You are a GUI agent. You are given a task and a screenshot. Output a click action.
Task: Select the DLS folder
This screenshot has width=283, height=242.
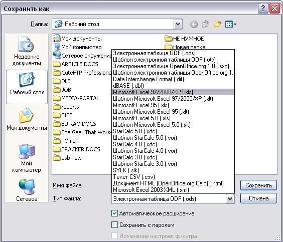(x=62, y=81)
